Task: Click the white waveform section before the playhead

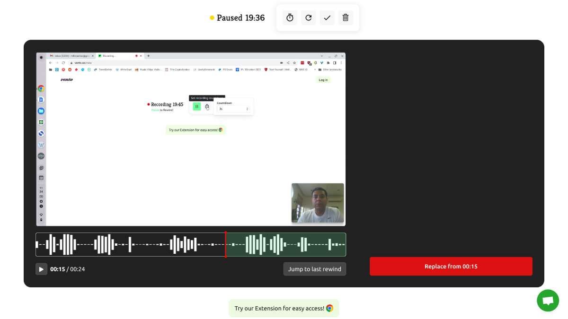Action: (x=130, y=244)
